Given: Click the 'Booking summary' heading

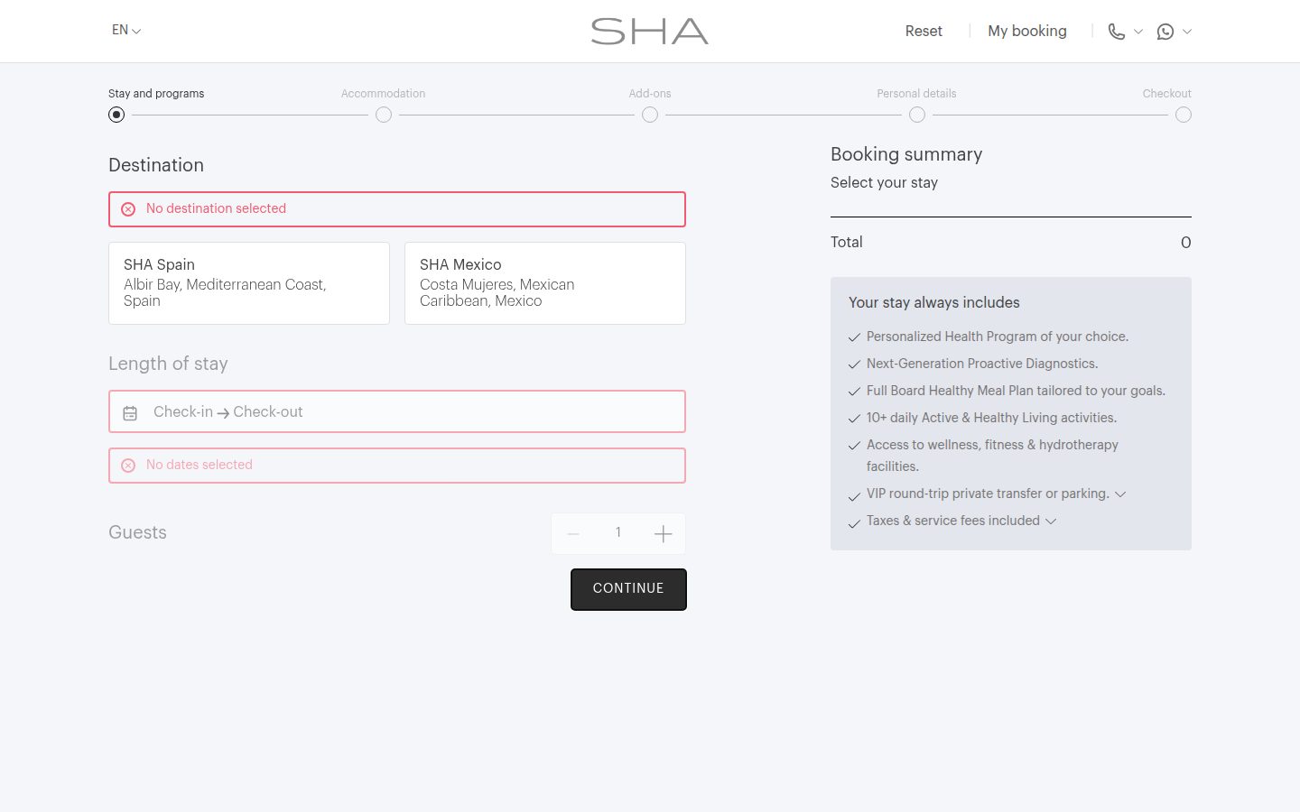Looking at the screenshot, I should [906, 154].
